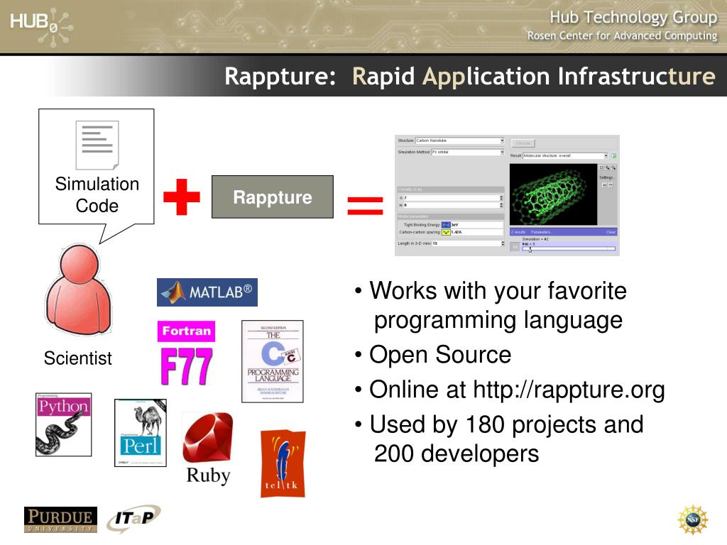Screen dimensions: 727x545
Task: Click the HUB0 logo in the header
Action: (x=40, y=26)
